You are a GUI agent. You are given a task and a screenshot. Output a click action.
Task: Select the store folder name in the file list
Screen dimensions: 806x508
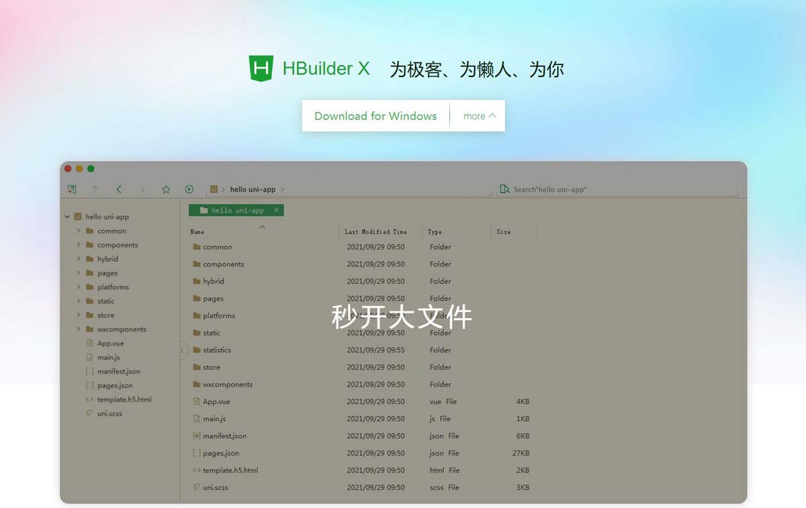click(212, 367)
